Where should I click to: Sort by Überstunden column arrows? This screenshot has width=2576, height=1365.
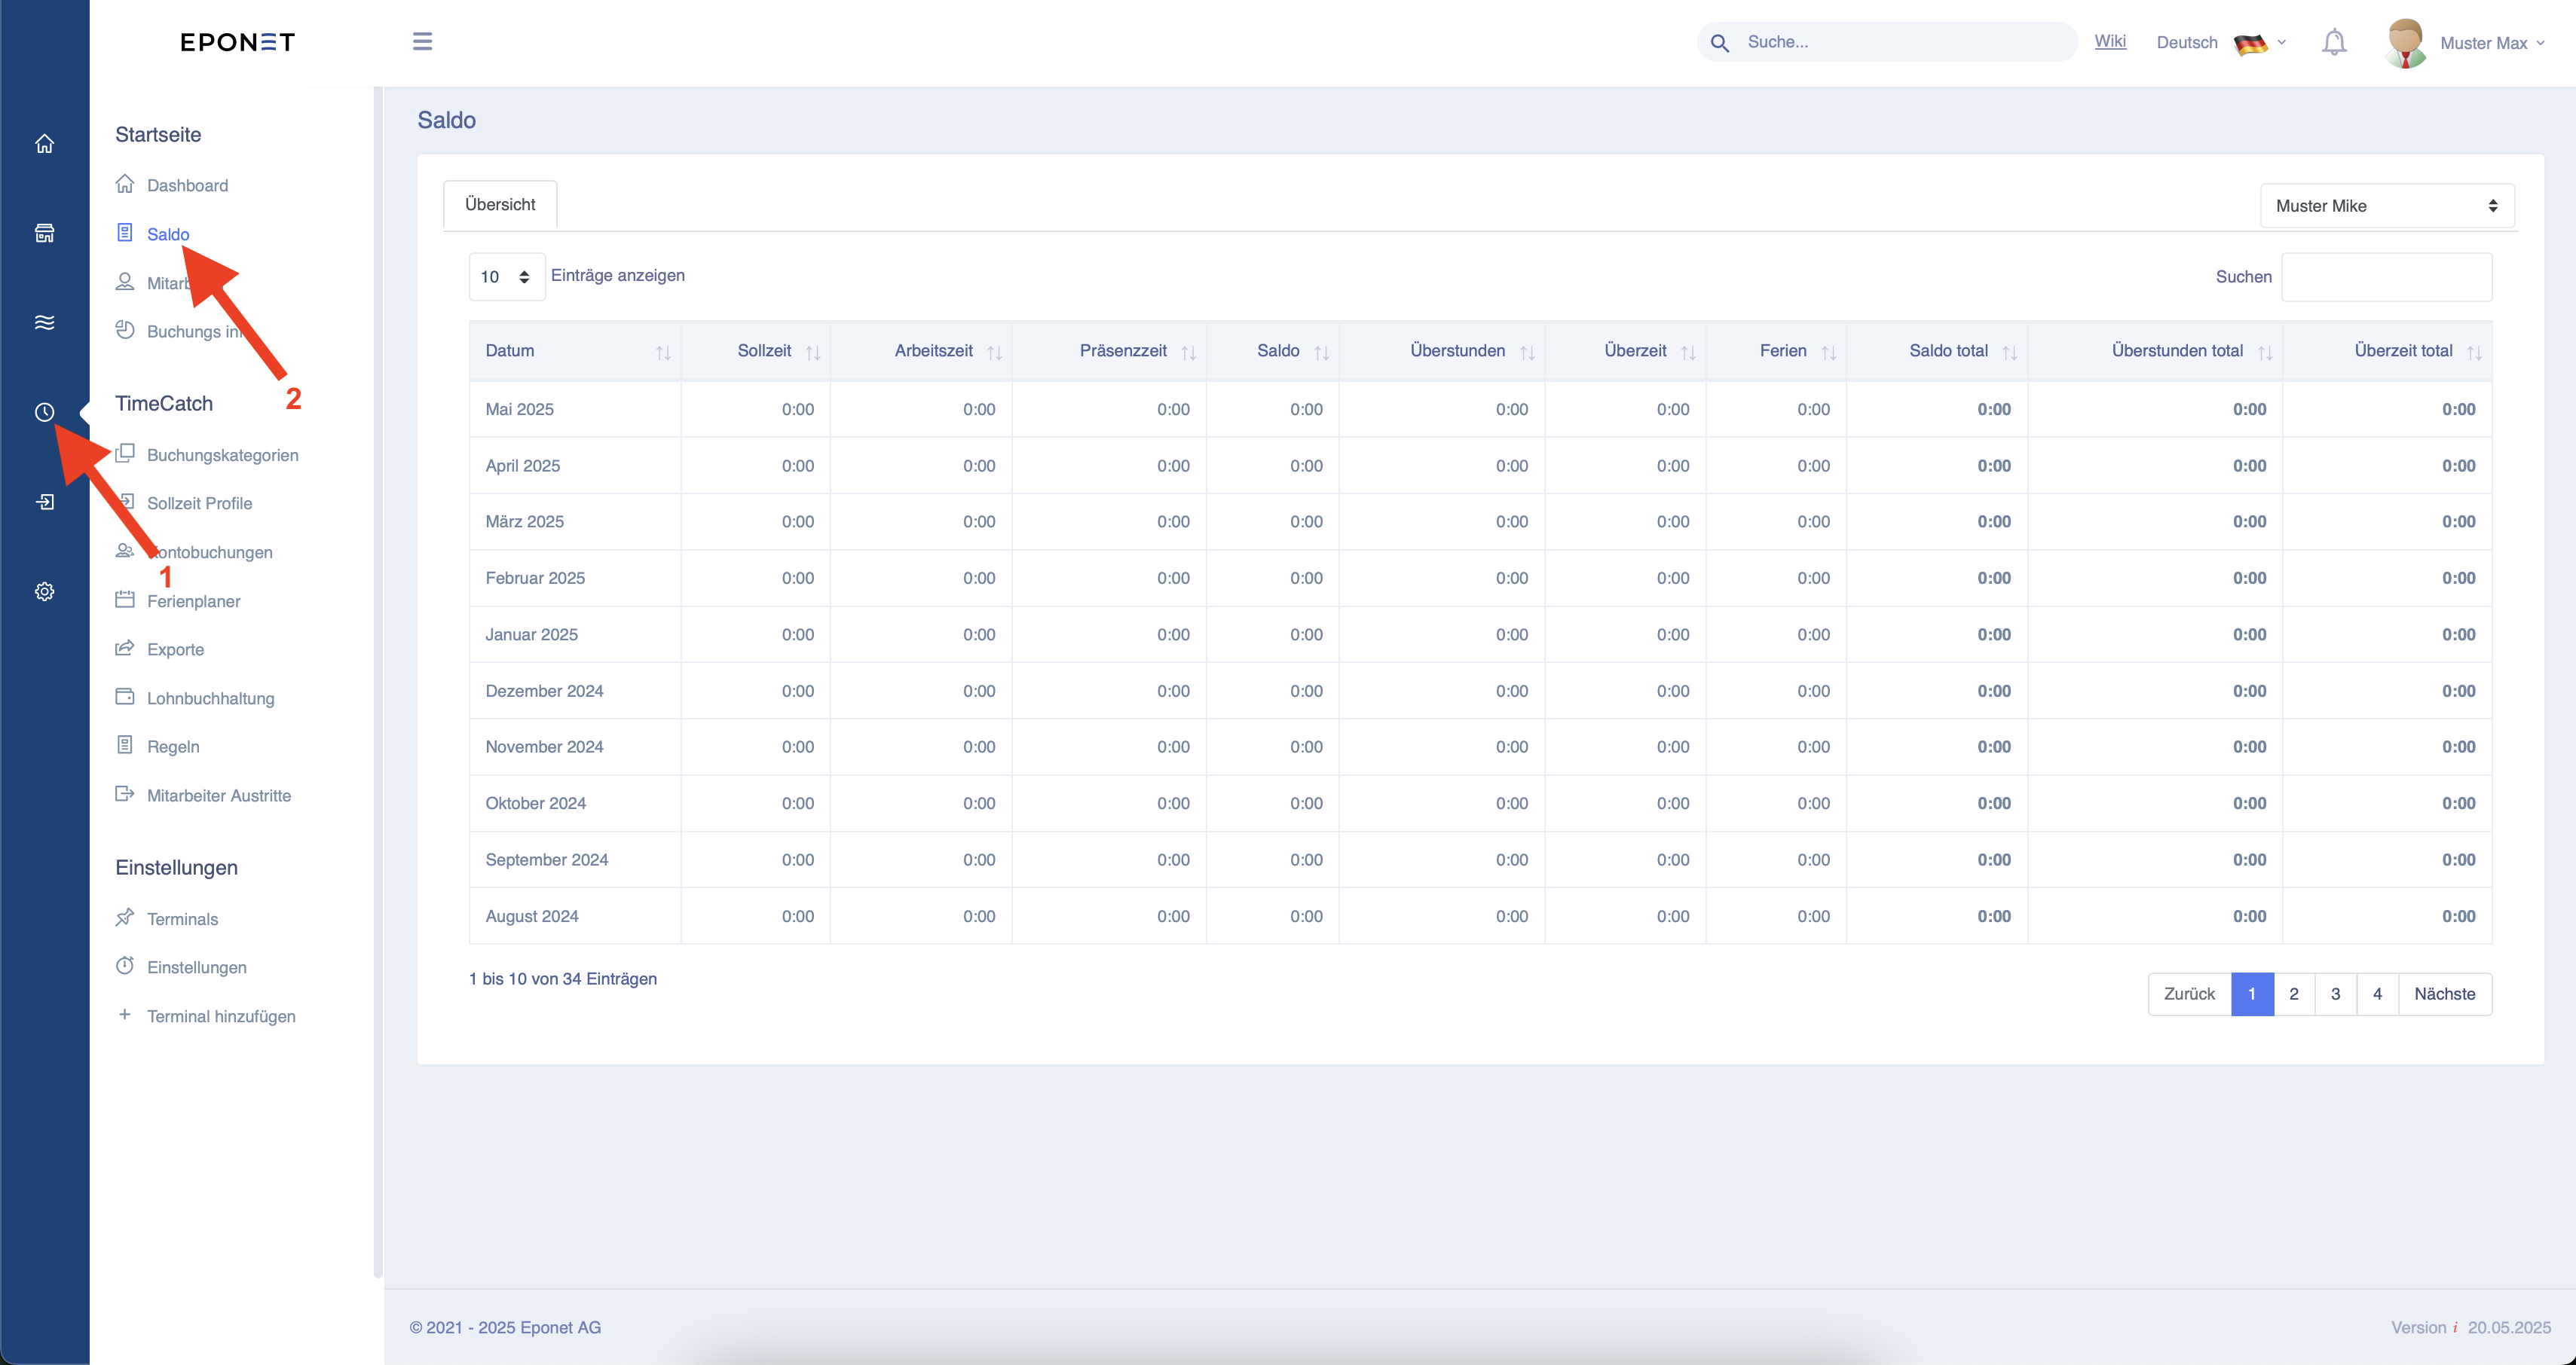1528,352
